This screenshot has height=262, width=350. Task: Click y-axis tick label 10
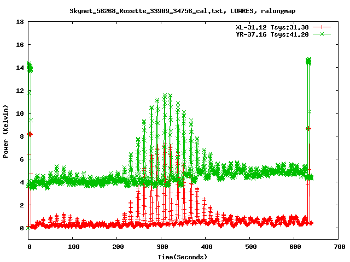click(x=20, y=114)
